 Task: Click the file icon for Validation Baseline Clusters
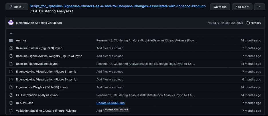[x=11, y=111]
